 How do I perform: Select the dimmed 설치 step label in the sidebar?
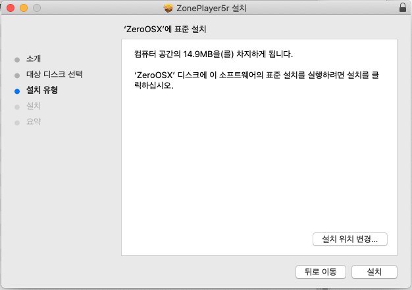pyautogui.click(x=34, y=106)
